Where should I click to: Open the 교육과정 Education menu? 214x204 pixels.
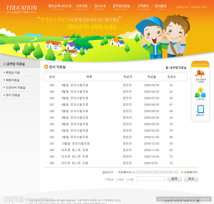(81, 7)
